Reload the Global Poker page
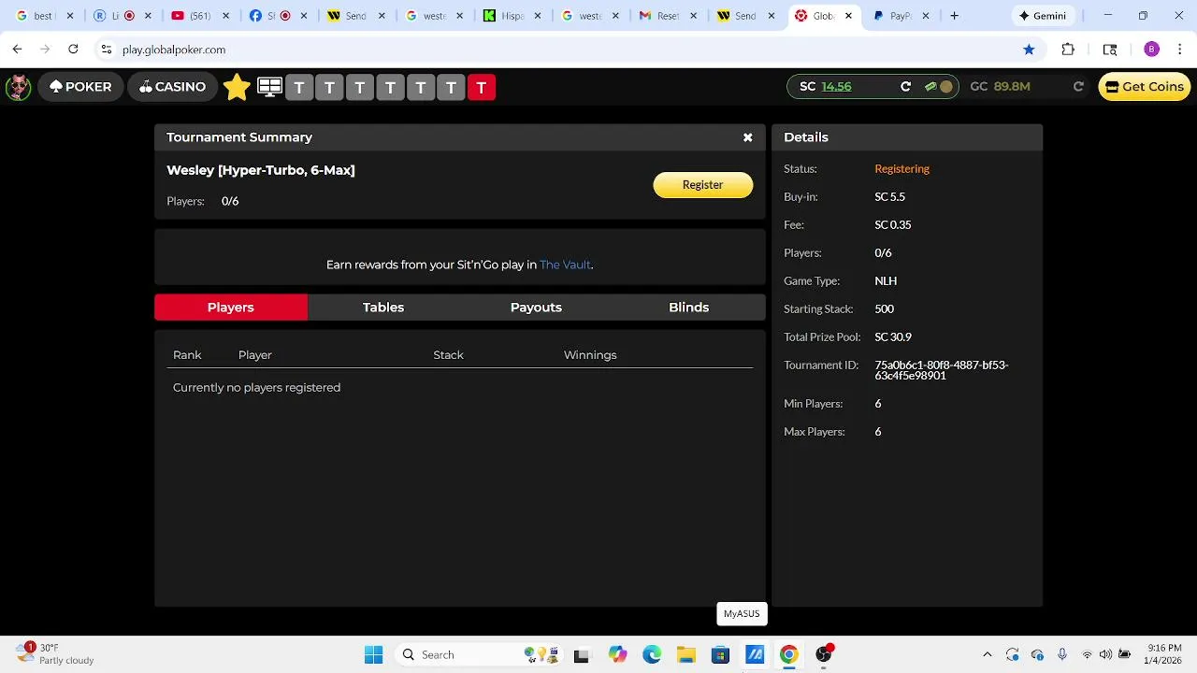The width and height of the screenshot is (1197, 673). [x=73, y=50]
